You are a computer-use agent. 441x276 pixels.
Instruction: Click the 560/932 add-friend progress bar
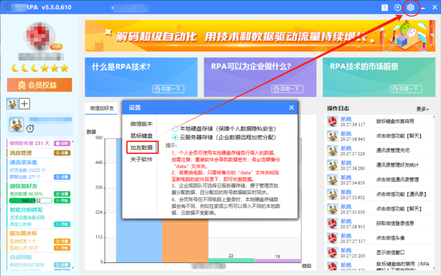click(x=30, y=201)
